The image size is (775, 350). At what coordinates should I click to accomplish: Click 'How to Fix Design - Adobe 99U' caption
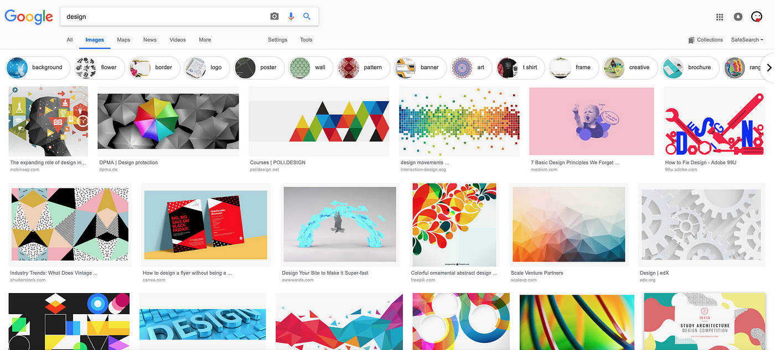tap(701, 163)
